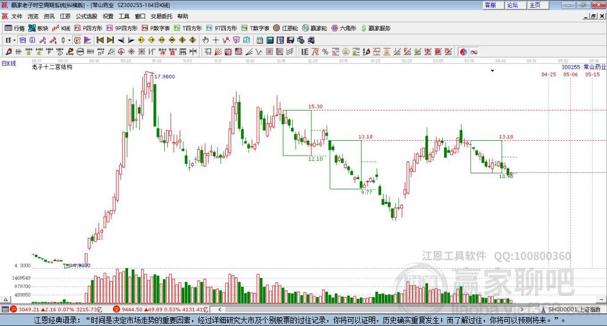
Task: Open the T四方形 time square tool
Action: click(x=188, y=28)
